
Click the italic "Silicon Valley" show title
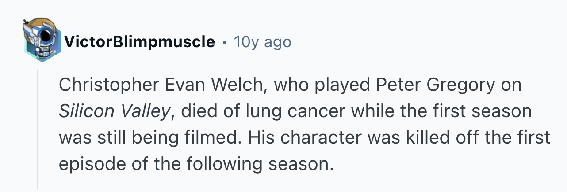pos(114,111)
